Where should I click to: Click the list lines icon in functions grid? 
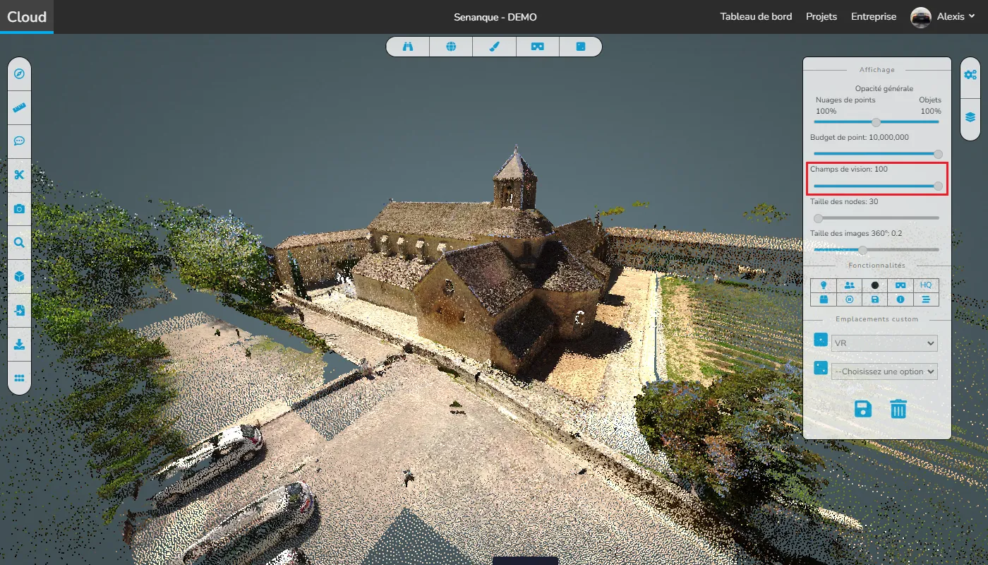click(926, 299)
